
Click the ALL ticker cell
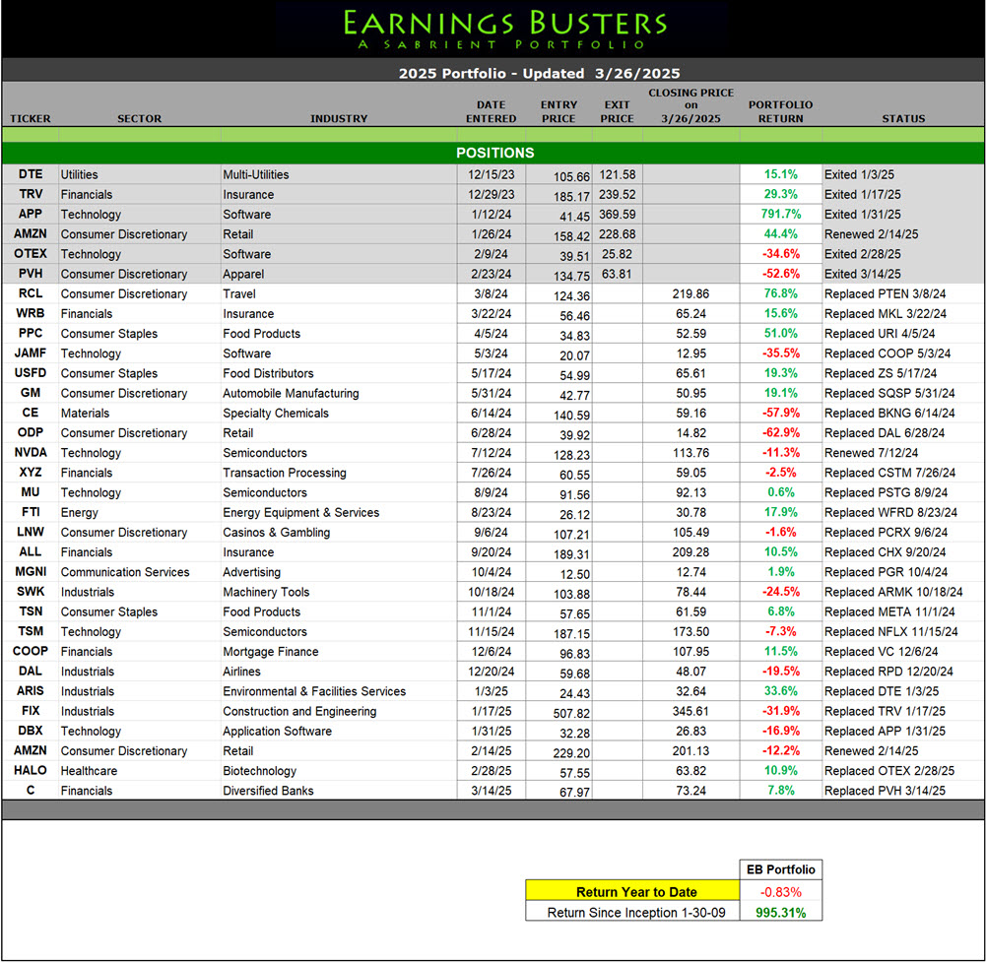[x=31, y=551]
